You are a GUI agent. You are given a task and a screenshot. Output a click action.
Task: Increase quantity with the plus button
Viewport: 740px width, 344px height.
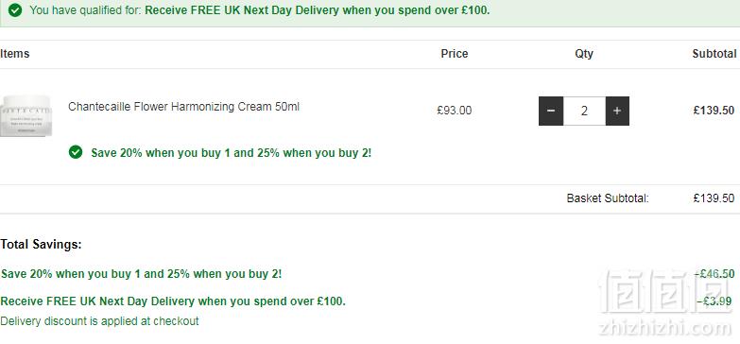617,111
